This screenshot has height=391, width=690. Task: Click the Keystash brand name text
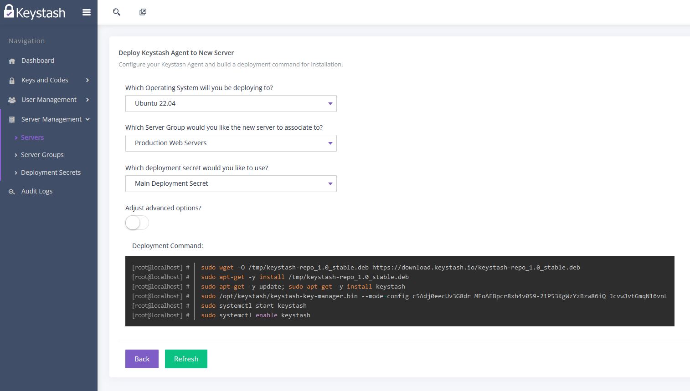41,13
